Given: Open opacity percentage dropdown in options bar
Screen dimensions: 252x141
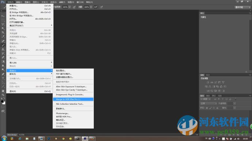Looking at the screenshot, I should [69, 7].
